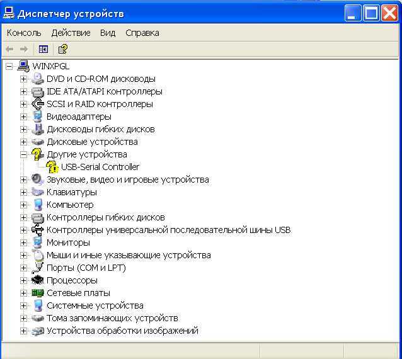The height and width of the screenshot is (359, 402).
Task: Click the forward arrow toolbar icon
Action: point(24,49)
